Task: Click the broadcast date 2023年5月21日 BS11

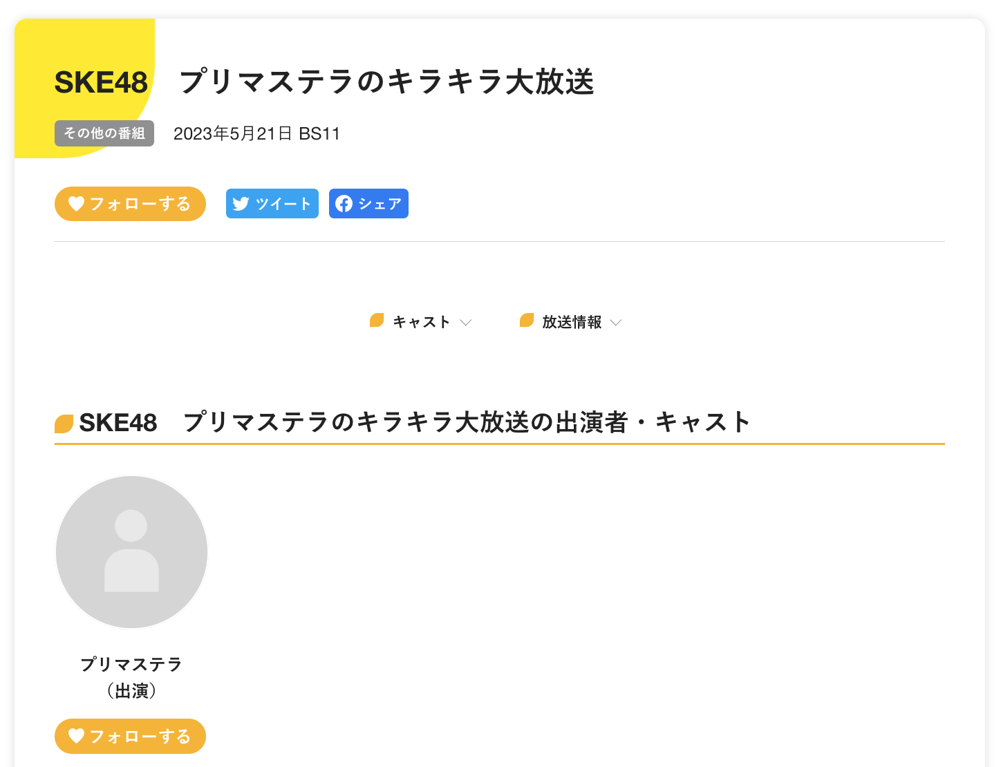Action: (257, 133)
